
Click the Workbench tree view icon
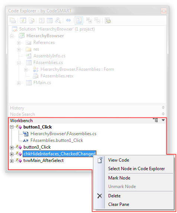click(x=155, y=120)
